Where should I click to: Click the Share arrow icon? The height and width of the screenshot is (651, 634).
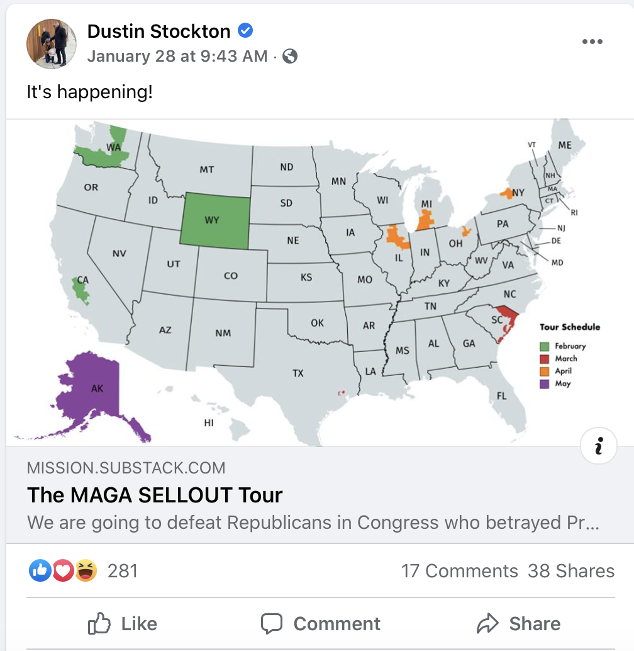pos(489,623)
